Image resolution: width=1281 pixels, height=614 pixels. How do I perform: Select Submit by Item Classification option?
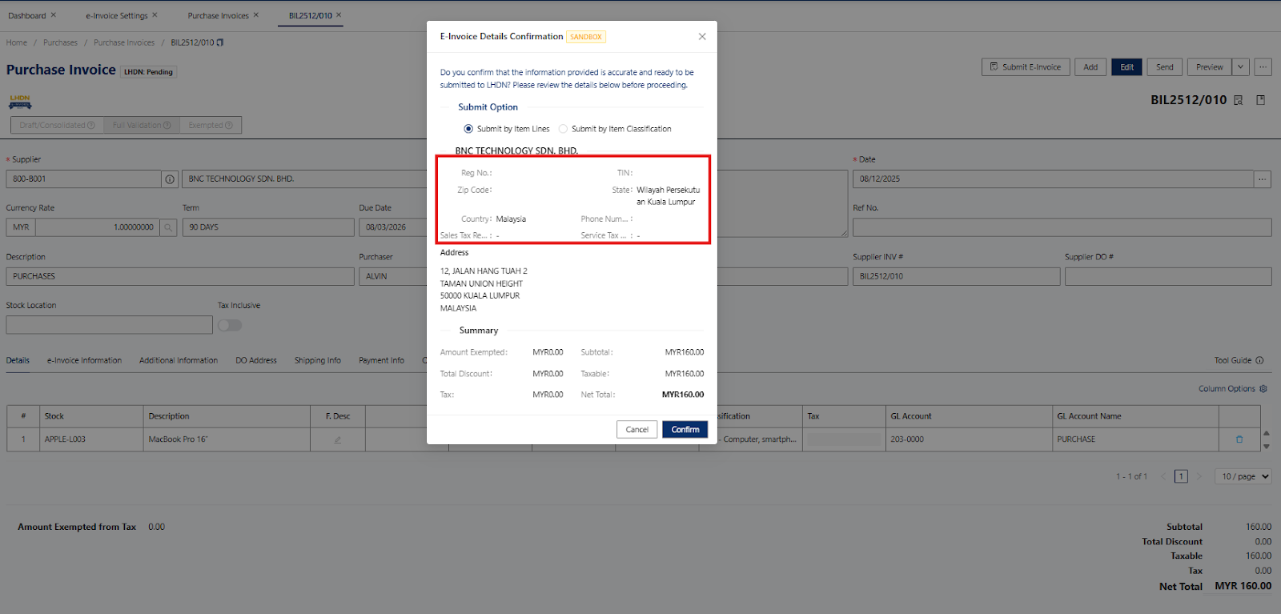[x=563, y=129]
